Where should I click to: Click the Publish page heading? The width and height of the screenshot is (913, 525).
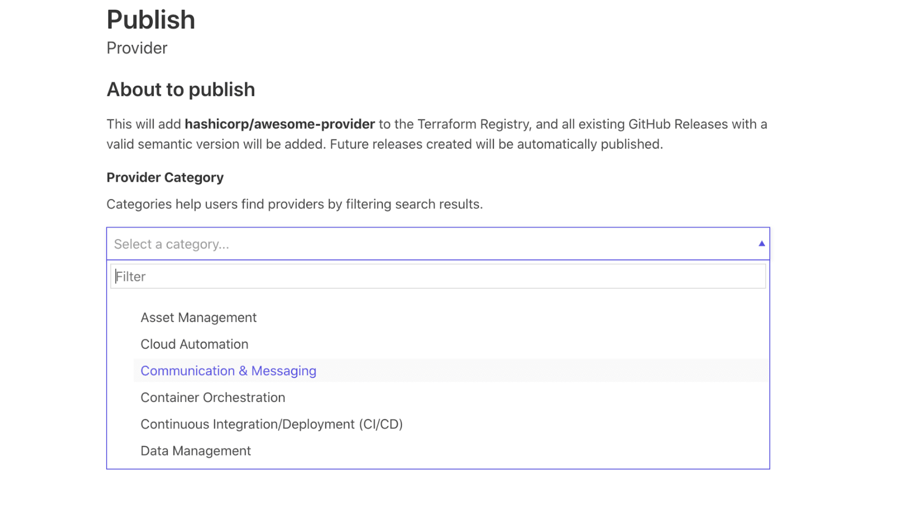pyautogui.click(x=151, y=20)
